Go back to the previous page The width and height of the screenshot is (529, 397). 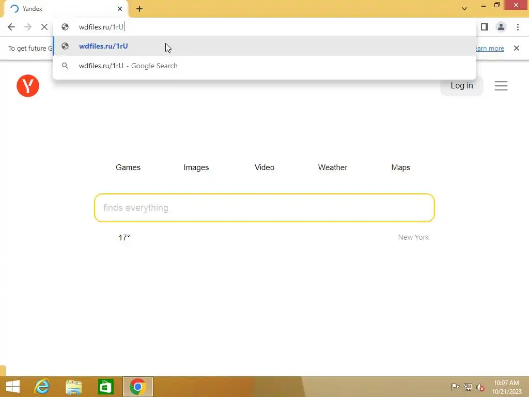pos(11,27)
